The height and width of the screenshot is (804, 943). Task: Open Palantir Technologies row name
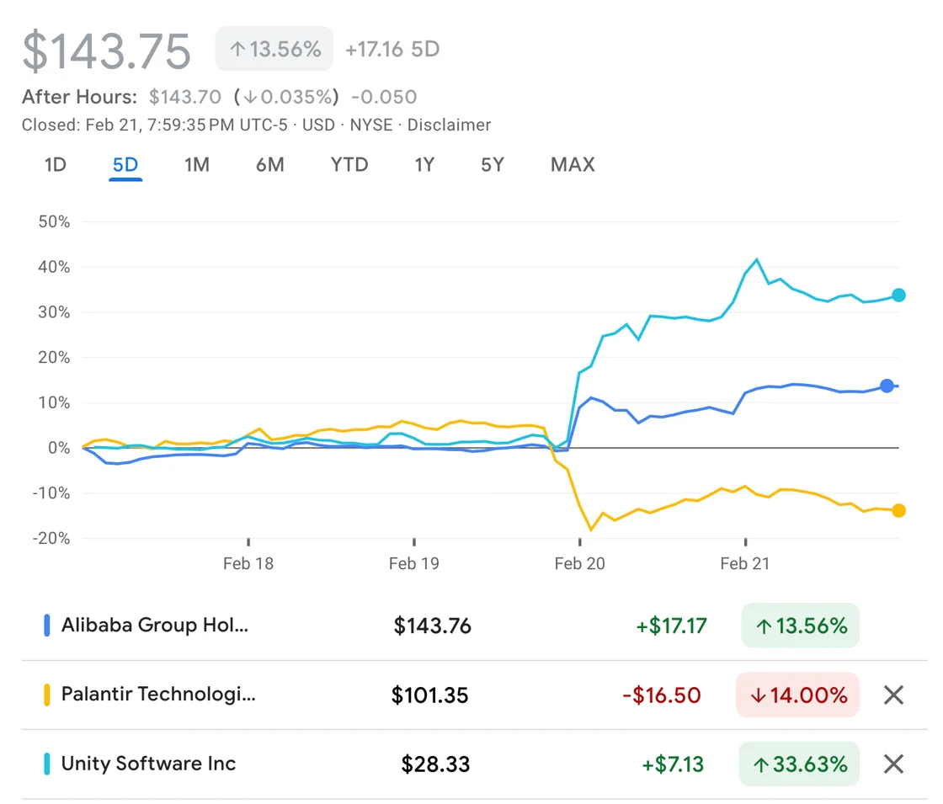[158, 694]
